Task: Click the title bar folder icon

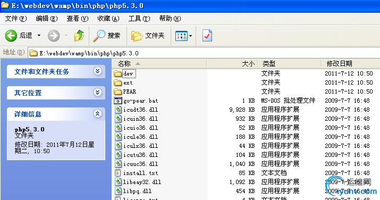Action: click(x=5, y=5)
